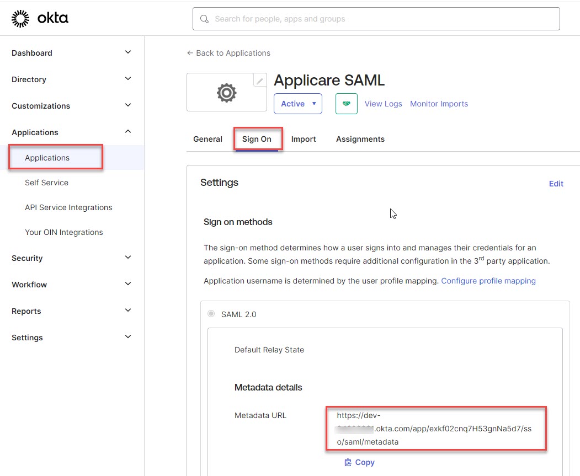
Task: Switch to the Import tab
Action: tap(304, 139)
